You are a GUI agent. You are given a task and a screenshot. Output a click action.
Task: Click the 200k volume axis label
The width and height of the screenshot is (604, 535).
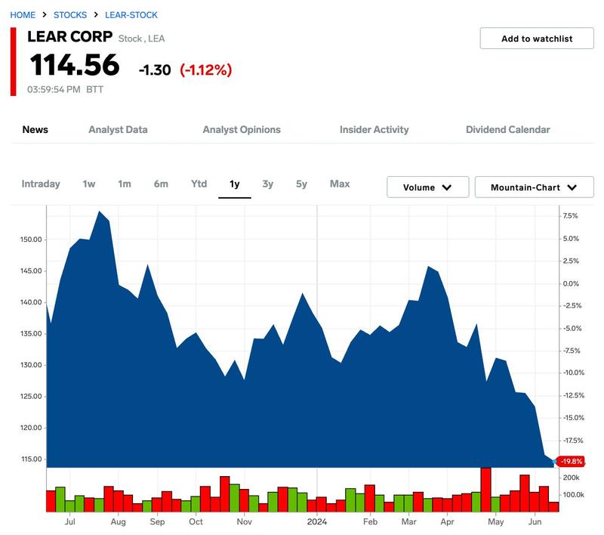(x=571, y=478)
